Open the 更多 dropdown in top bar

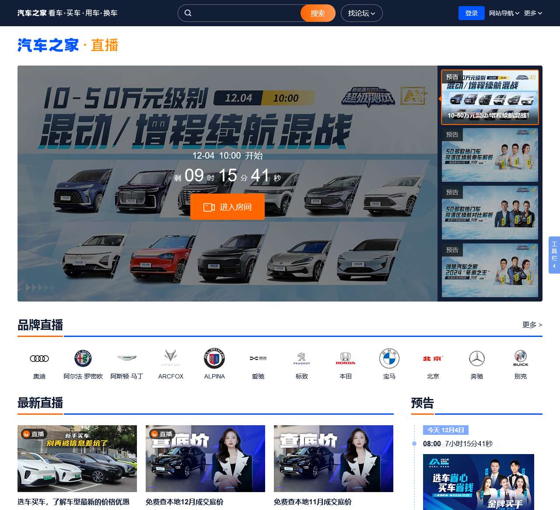pos(533,13)
